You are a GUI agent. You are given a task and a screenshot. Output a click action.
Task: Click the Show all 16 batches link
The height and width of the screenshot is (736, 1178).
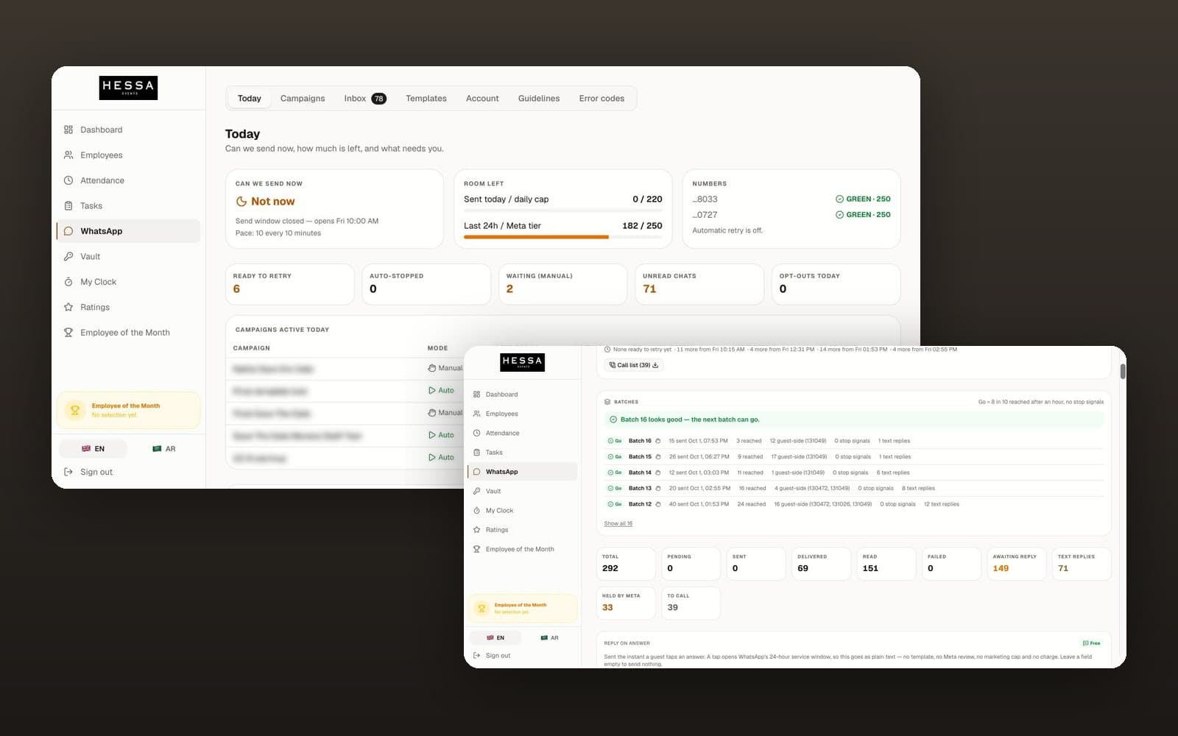618,524
